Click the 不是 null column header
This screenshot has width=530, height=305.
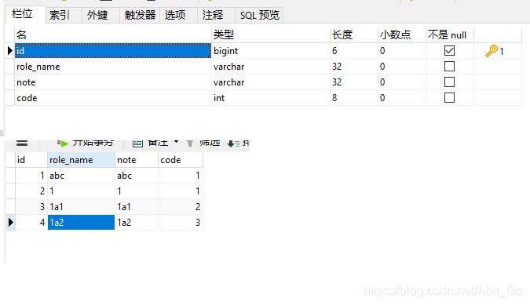pyautogui.click(x=450, y=34)
